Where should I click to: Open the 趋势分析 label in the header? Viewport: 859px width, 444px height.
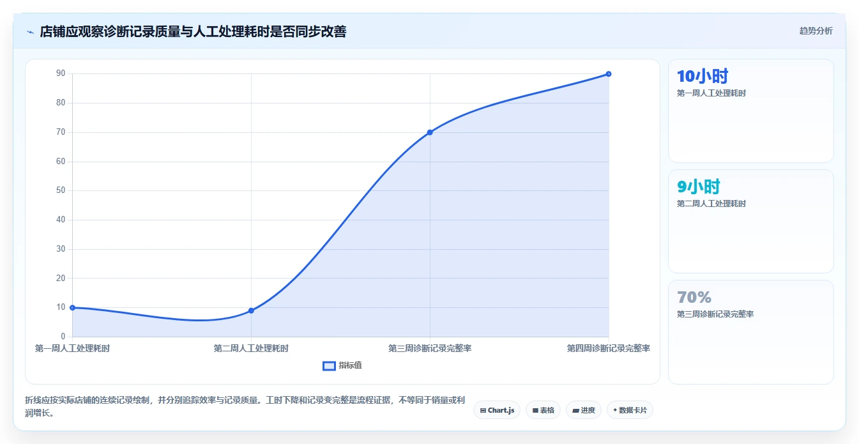click(816, 31)
